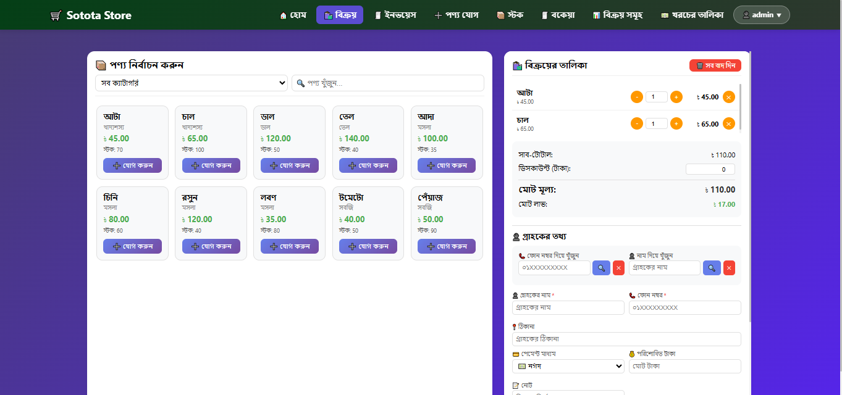Click সব বাদ দিন clear-all button

(x=715, y=65)
